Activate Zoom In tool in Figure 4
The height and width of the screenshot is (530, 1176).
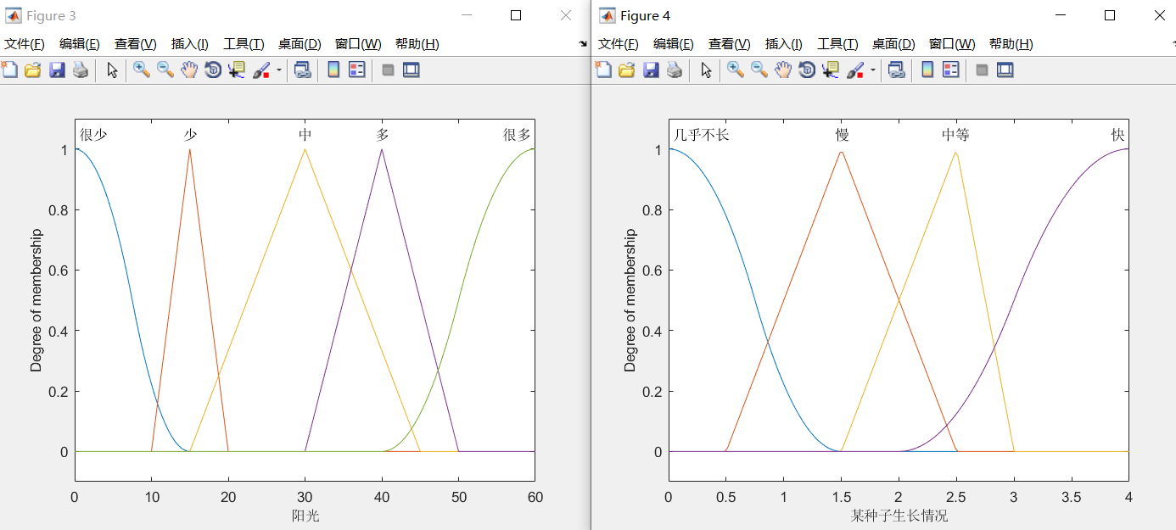click(x=736, y=70)
